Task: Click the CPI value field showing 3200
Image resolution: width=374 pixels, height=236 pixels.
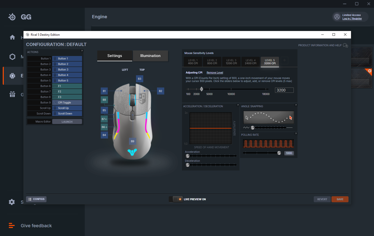Action: click(284, 90)
